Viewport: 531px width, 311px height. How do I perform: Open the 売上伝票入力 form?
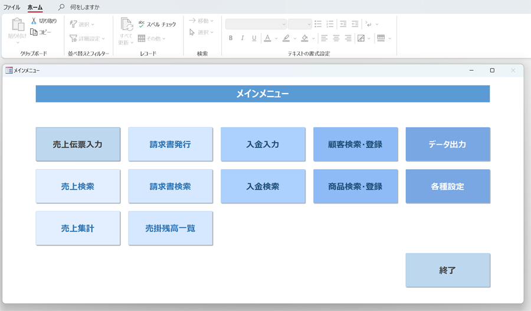coord(78,144)
